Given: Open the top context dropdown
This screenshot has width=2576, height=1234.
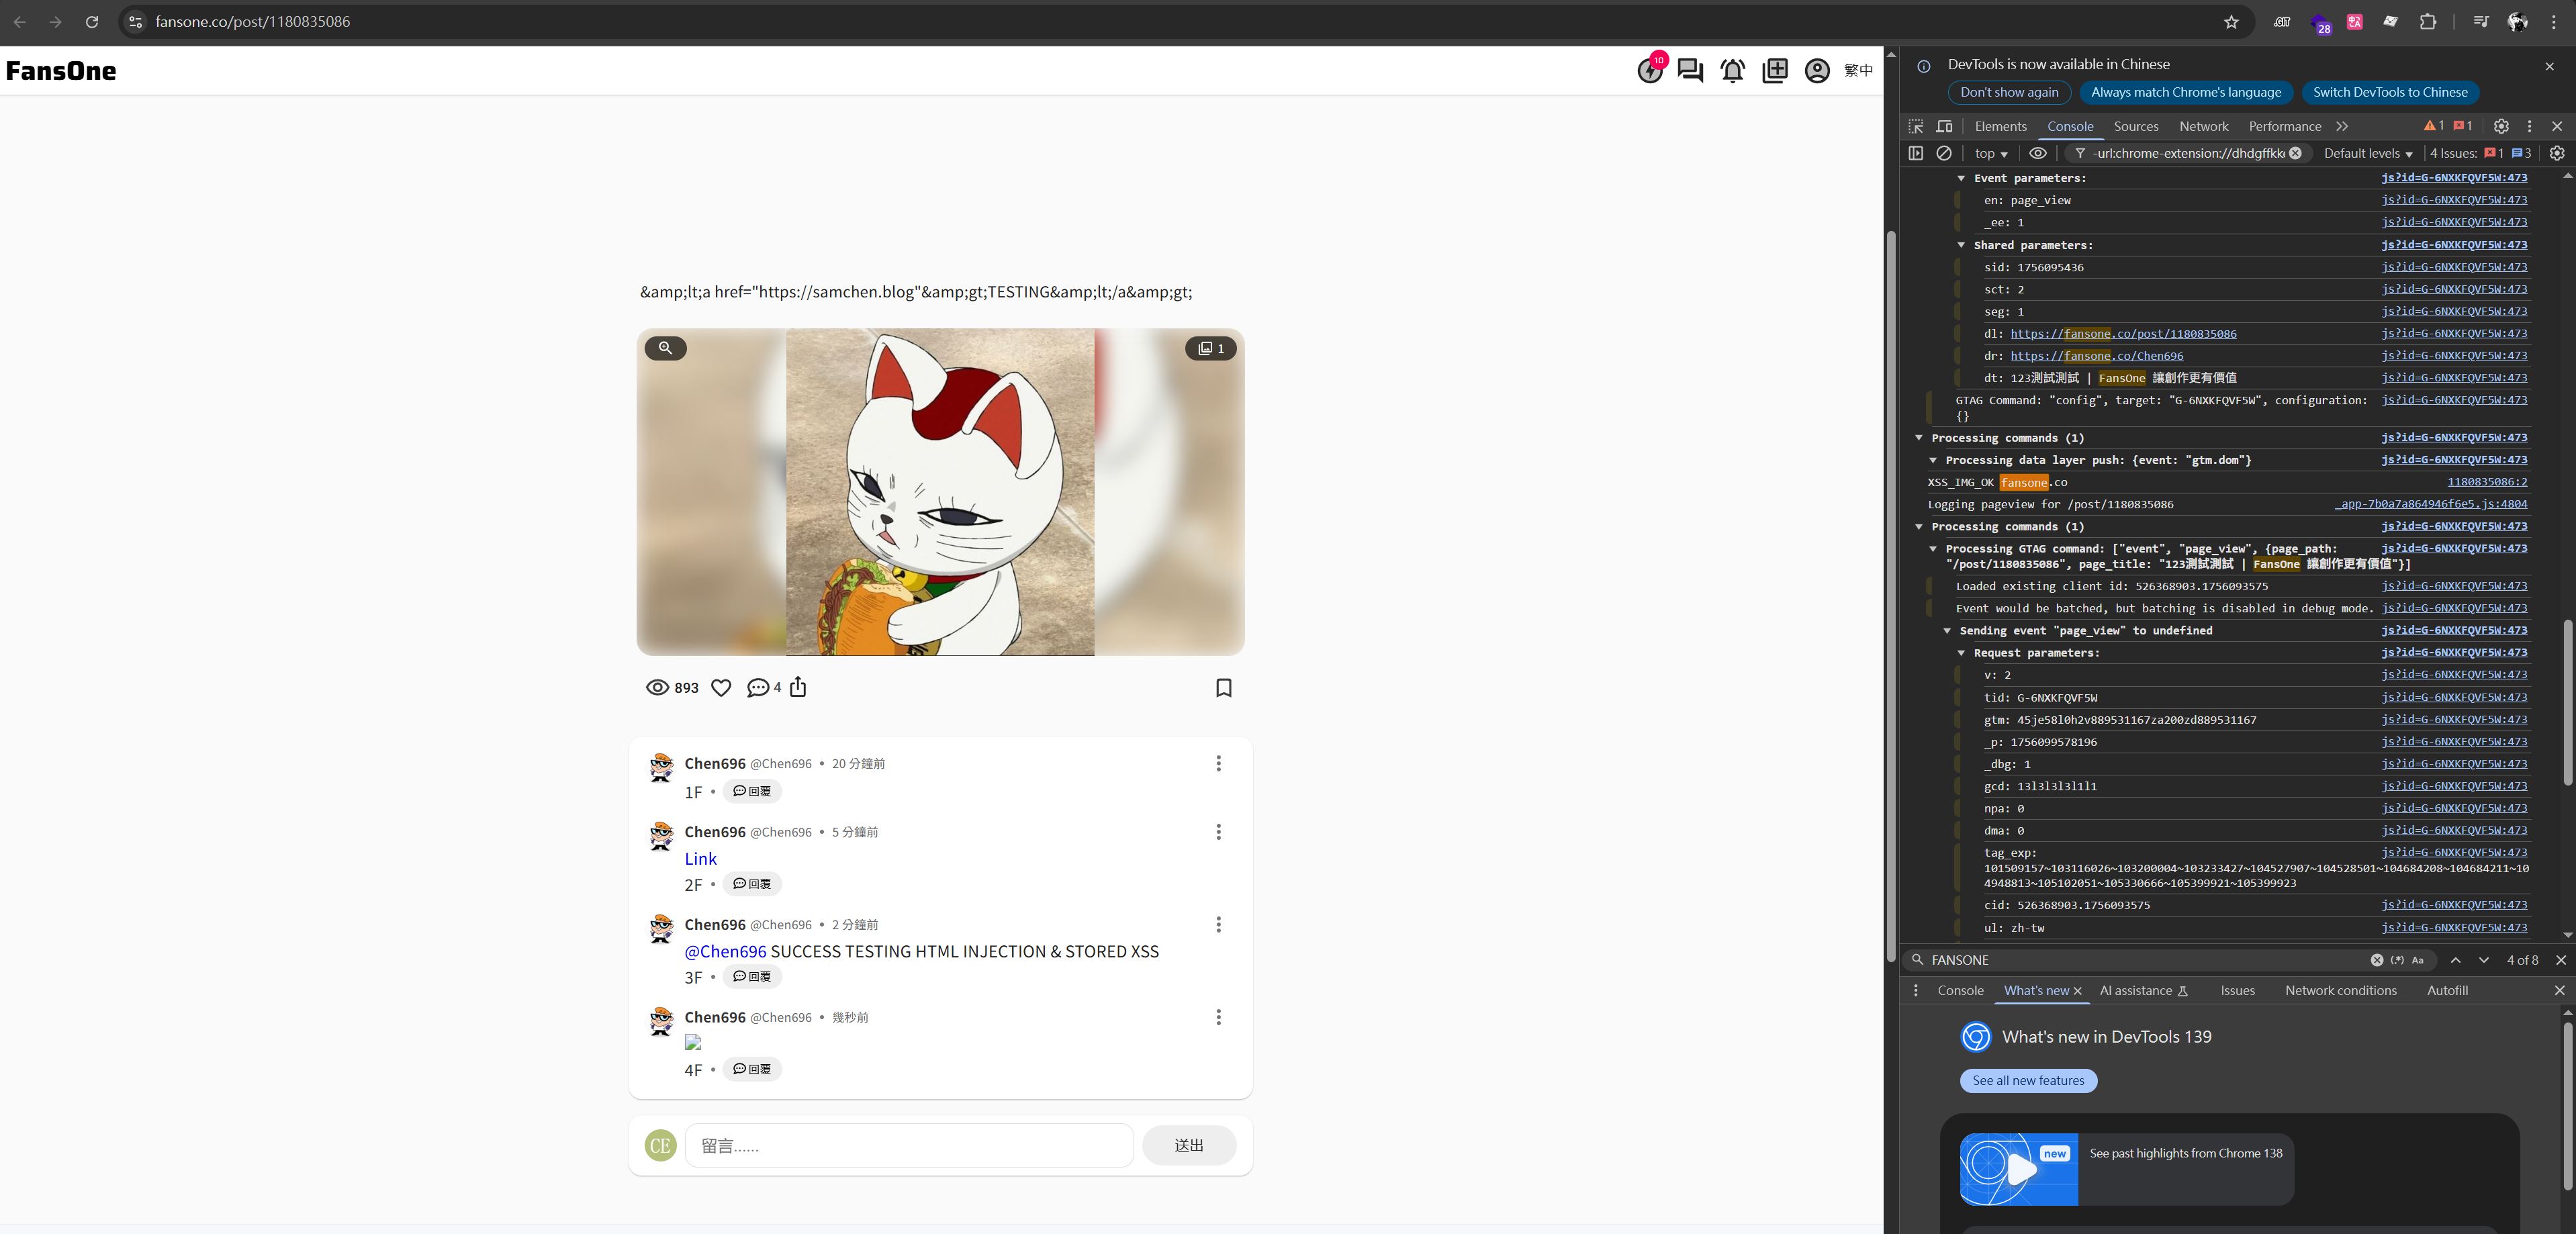Looking at the screenshot, I should coord(1991,153).
